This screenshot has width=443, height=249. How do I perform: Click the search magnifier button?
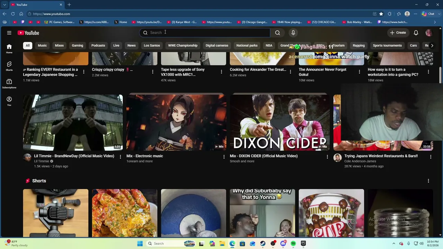[x=278, y=33]
